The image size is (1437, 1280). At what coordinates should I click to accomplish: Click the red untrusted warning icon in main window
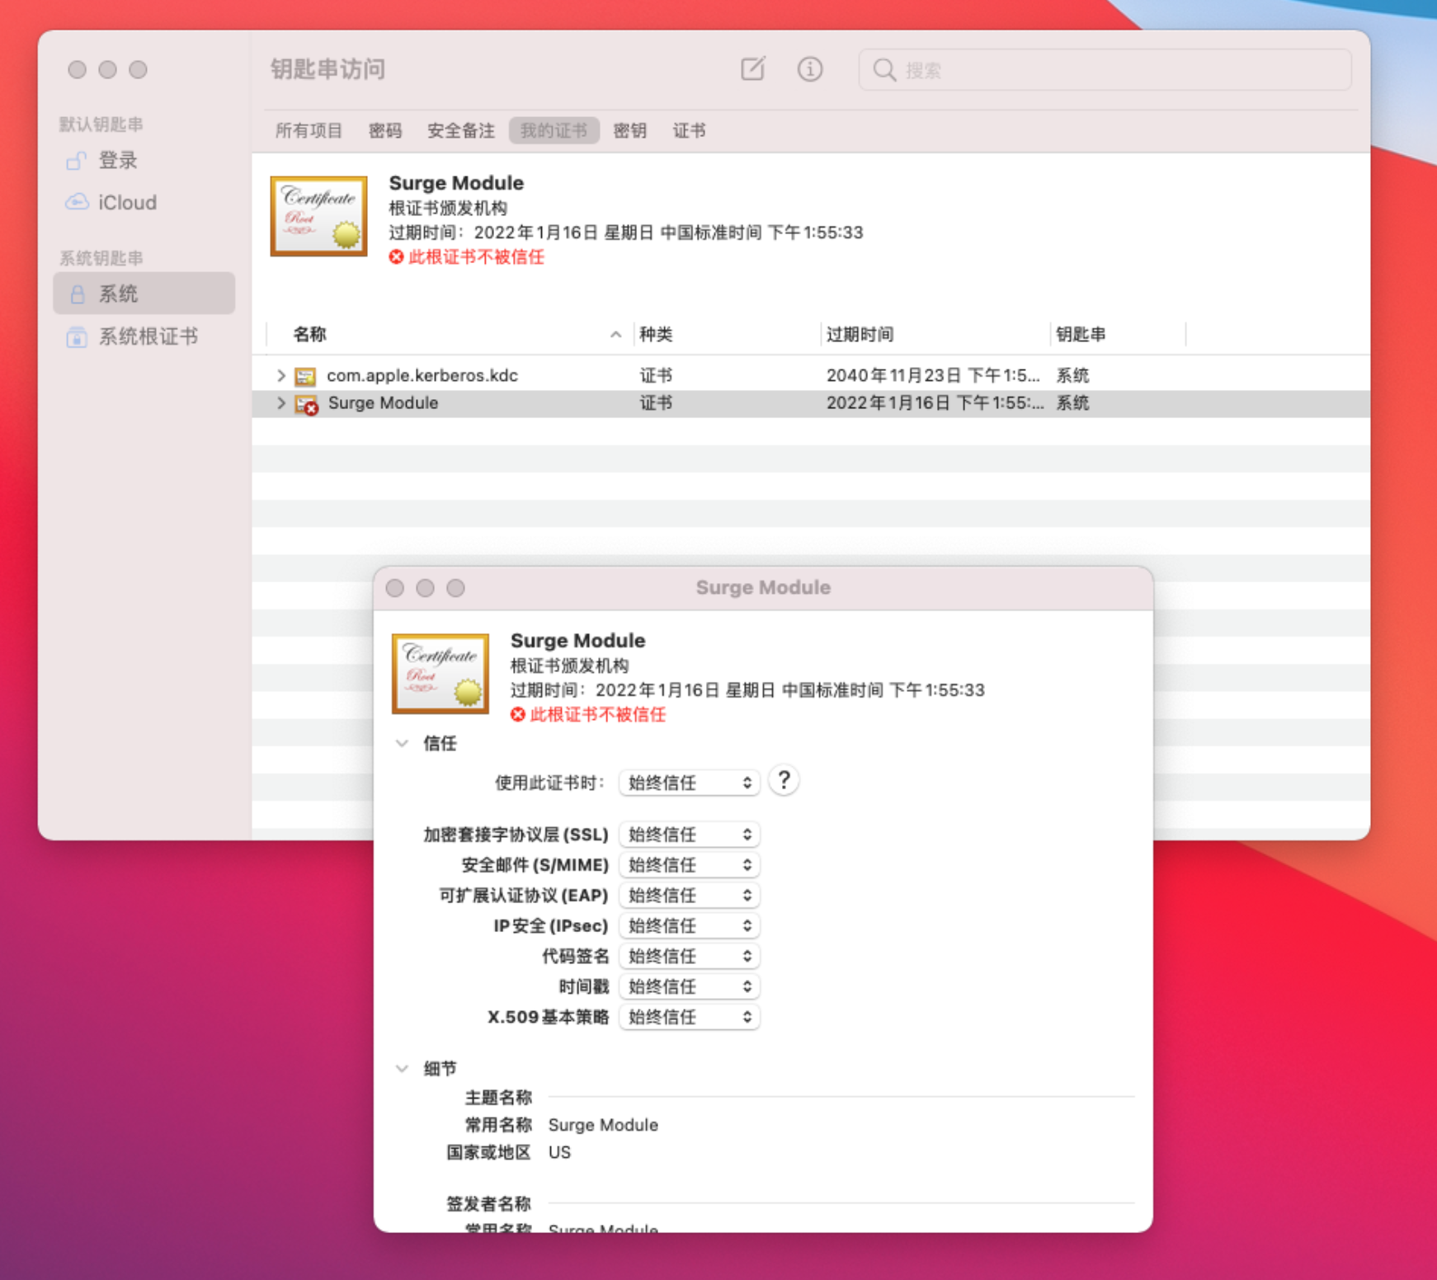[396, 257]
